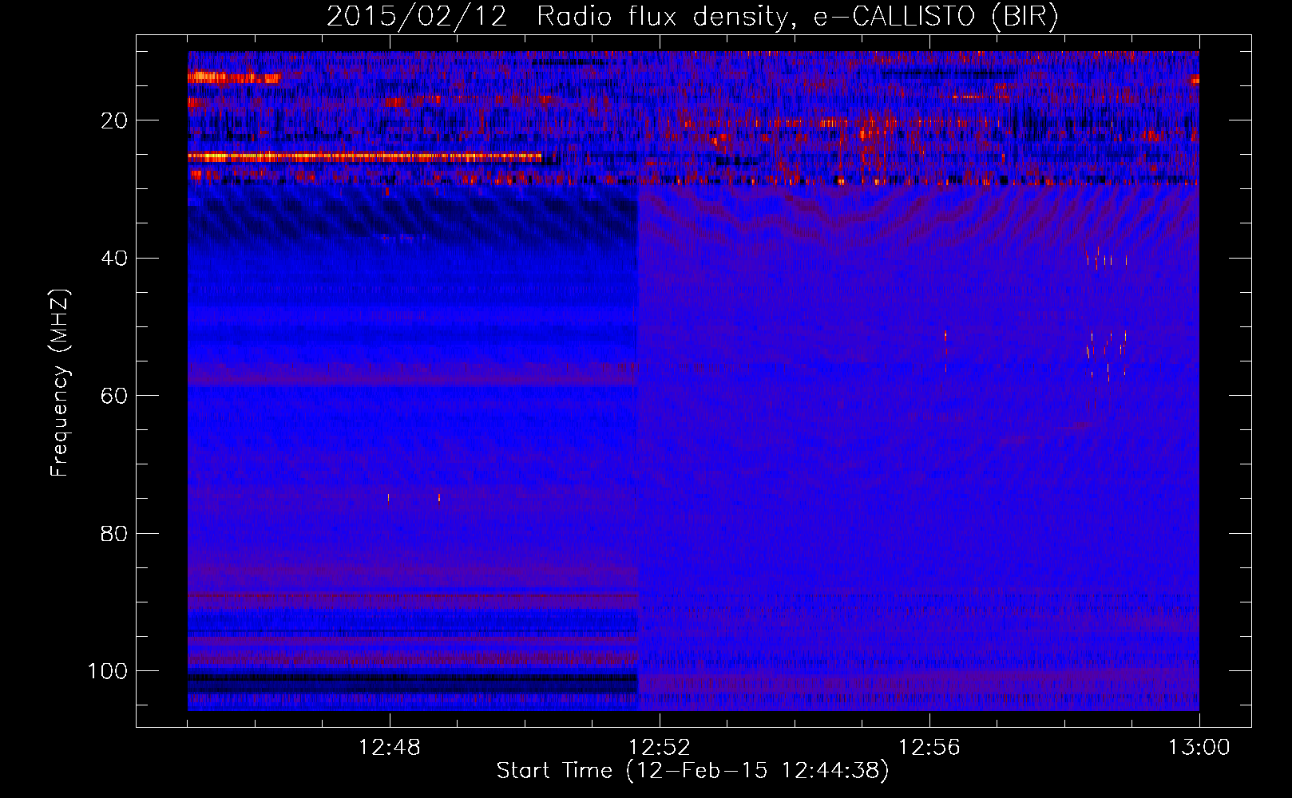Click the 100 MHz frequency tick label
The height and width of the screenshot is (798, 1292).
[108, 671]
